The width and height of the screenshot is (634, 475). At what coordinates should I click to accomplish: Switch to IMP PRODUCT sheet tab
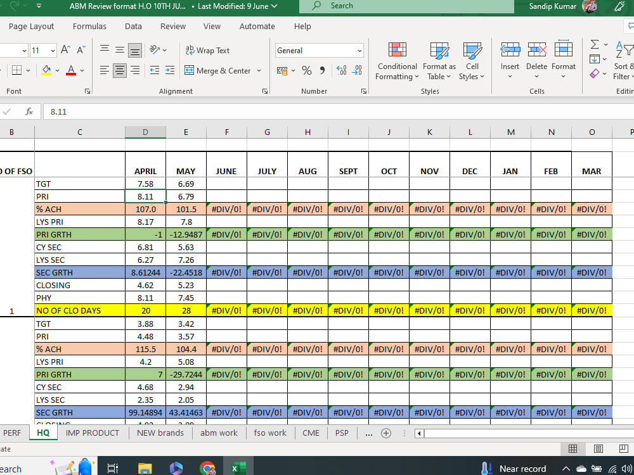point(93,433)
